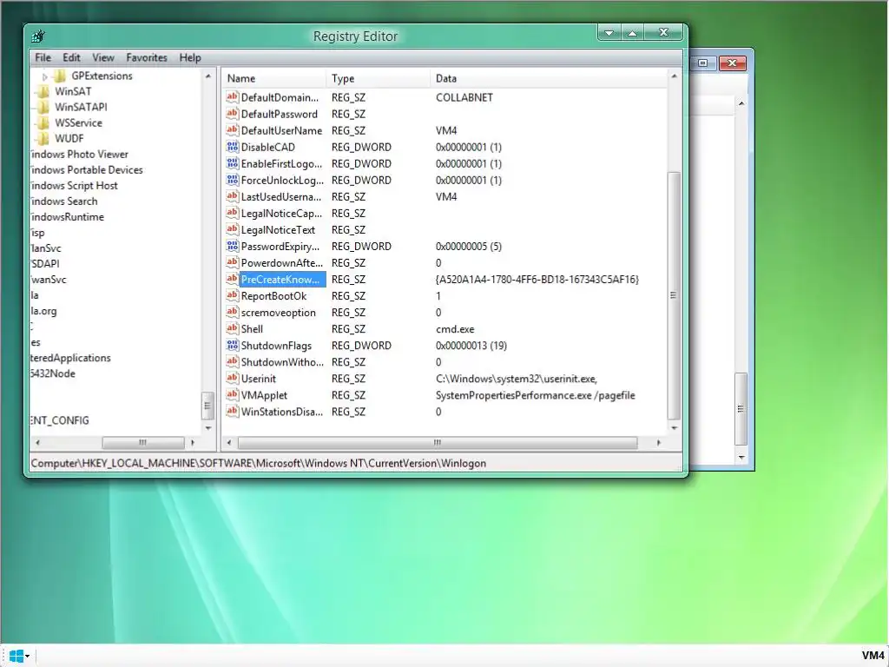Click the Registry Editor title bar icon
889x667 pixels.
tap(38, 36)
